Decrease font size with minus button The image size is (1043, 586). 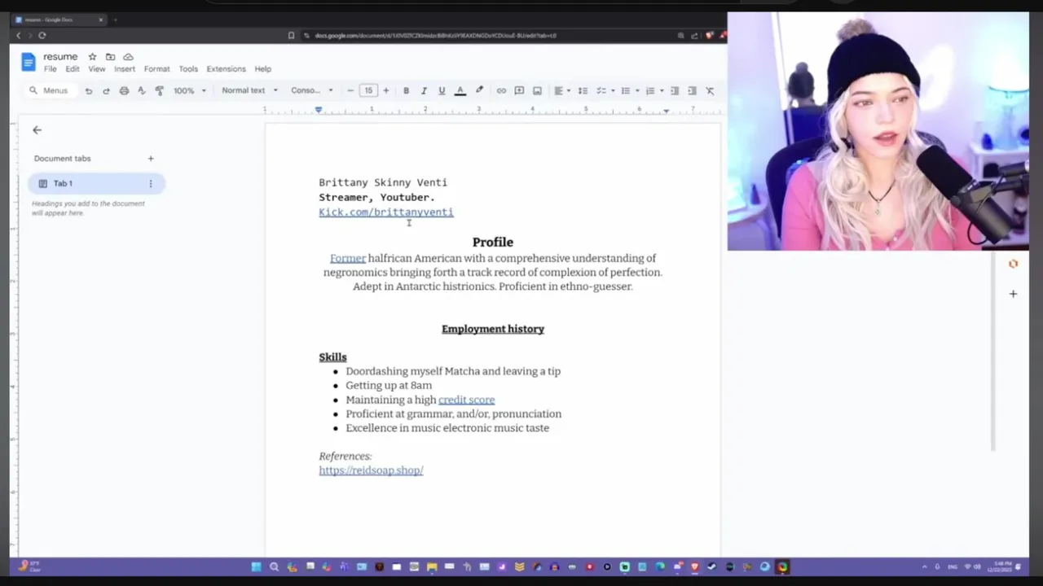[350, 90]
